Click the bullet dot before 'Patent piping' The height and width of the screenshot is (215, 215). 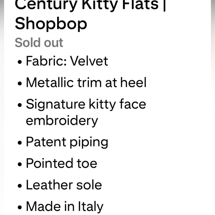20,142
